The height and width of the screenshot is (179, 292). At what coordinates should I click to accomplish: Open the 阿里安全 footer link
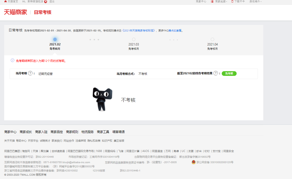point(229,151)
